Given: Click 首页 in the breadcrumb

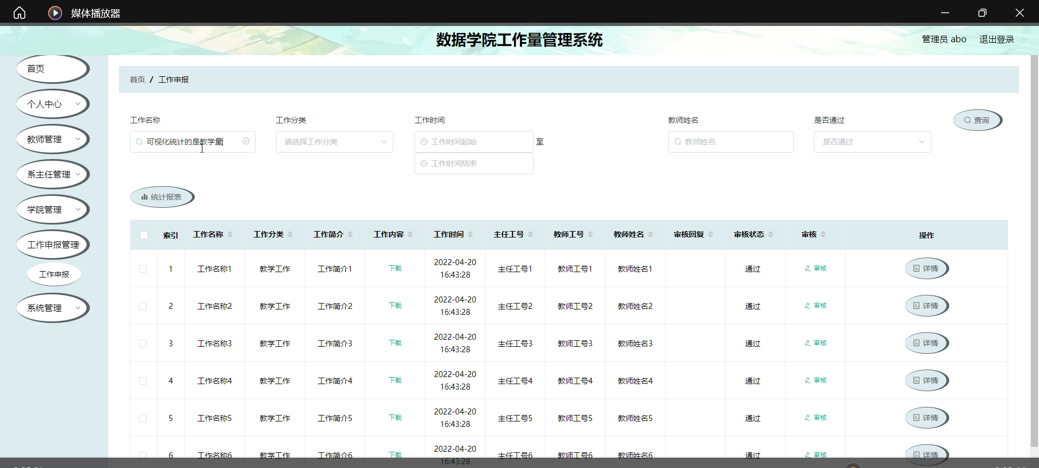Looking at the screenshot, I should click(137, 80).
